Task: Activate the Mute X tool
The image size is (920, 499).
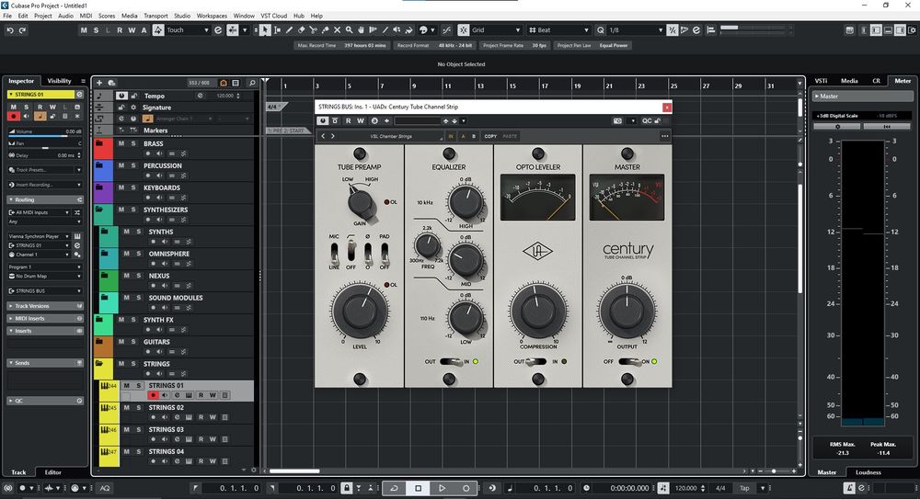Action: pos(338,30)
